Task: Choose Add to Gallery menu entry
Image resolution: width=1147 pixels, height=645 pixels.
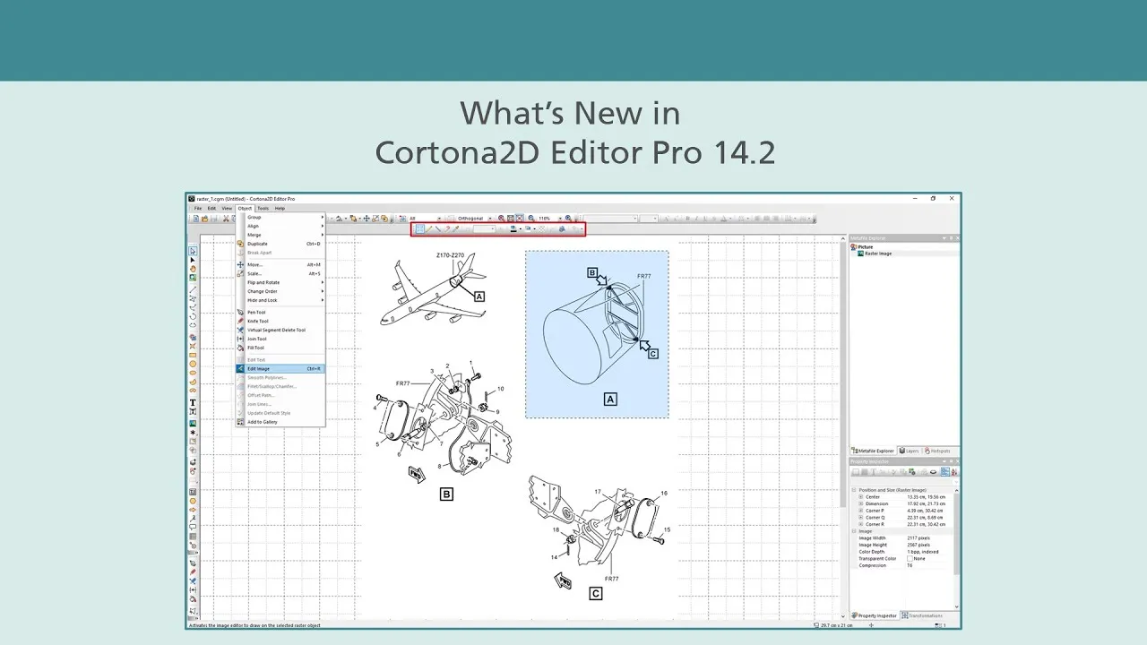Action: tap(280, 421)
